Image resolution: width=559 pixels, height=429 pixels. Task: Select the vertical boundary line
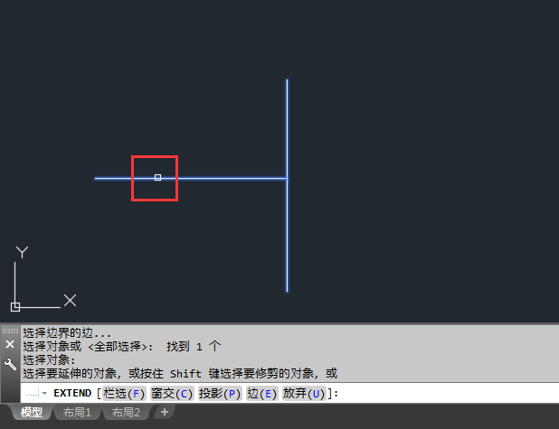click(287, 185)
